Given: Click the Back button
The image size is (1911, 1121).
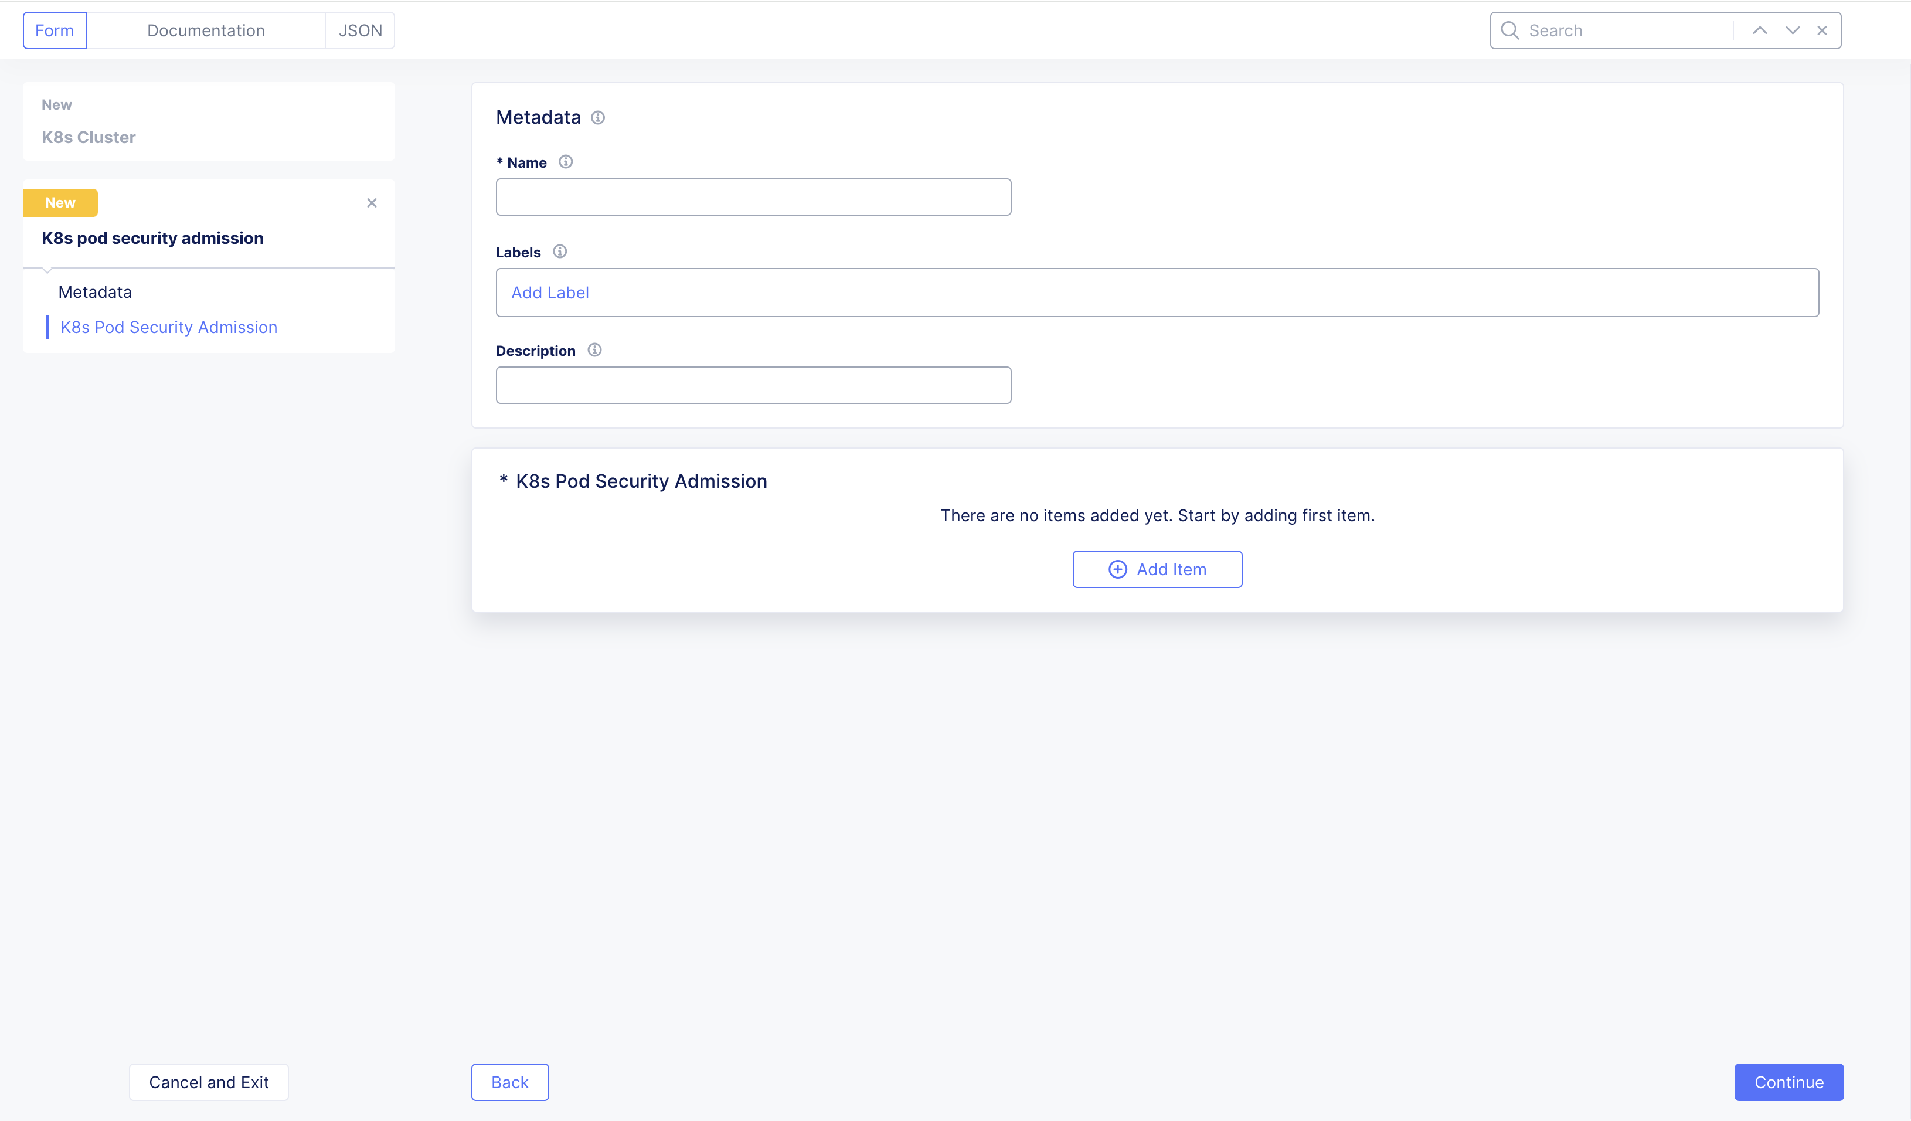Looking at the screenshot, I should coord(509,1082).
